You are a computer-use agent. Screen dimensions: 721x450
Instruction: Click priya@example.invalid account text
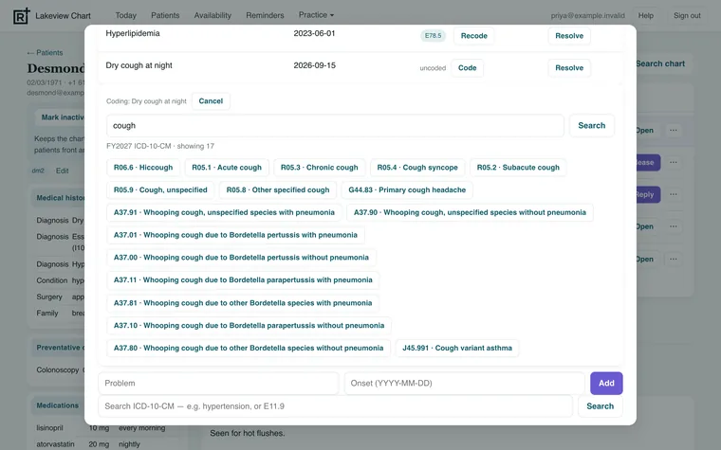(587, 15)
